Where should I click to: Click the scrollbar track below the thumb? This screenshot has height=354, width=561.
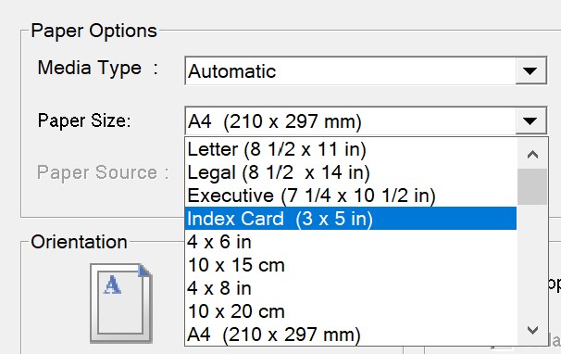click(532, 259)
